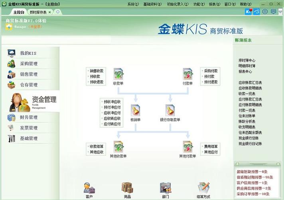The width and height of the screenshot is (284, 200).
Task: Open 序时簿中心 report link
Action: 247,60
